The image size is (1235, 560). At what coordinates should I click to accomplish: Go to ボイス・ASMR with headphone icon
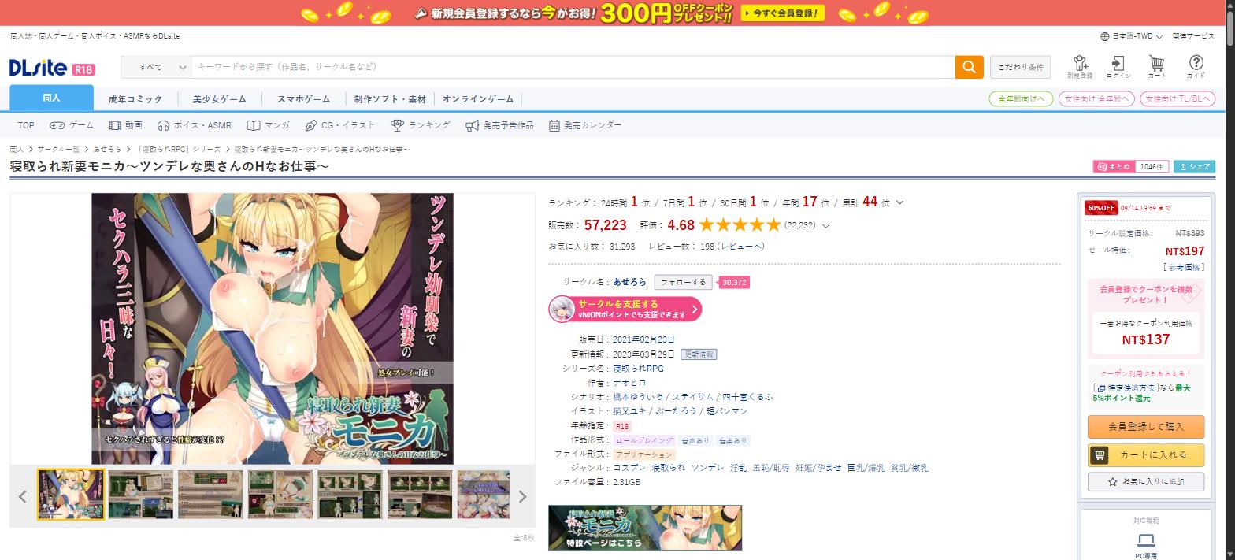pos(195,125)
